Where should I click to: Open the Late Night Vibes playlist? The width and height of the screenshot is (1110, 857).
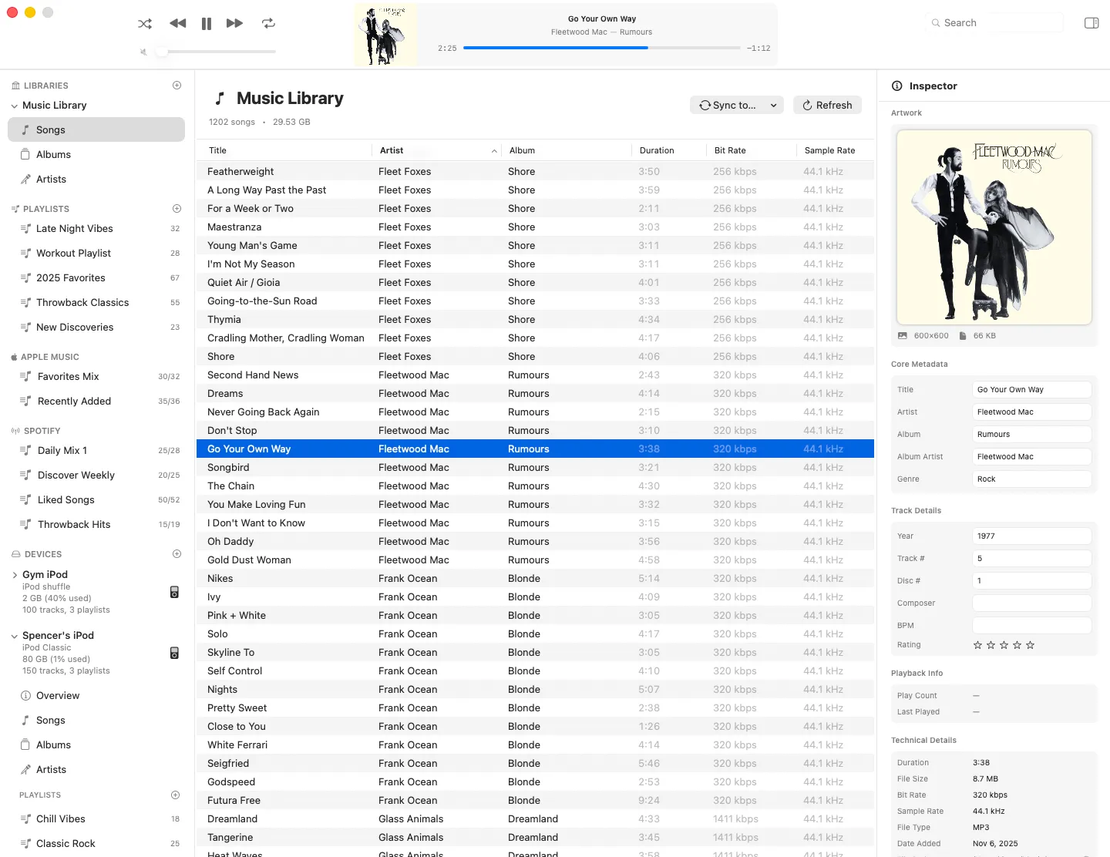click(96, 228)
